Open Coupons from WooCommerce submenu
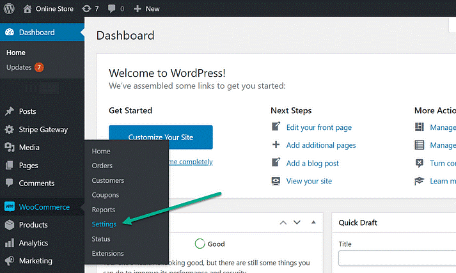The height and width of the screenshot is (273, 456). click(106, 195)
